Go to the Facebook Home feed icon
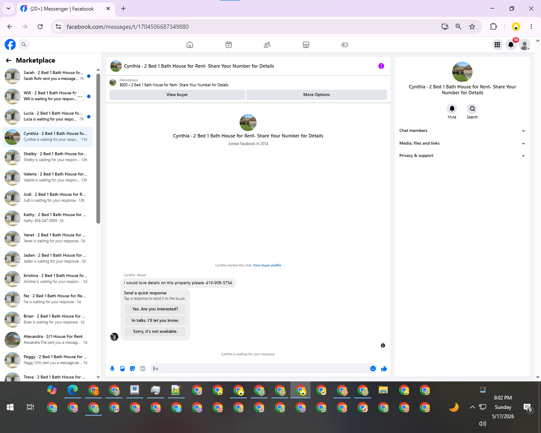Viewport: 541px width, 433px height. [x=190, y=45]
